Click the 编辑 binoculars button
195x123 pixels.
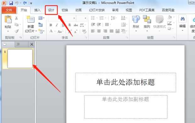click(182, 23)
